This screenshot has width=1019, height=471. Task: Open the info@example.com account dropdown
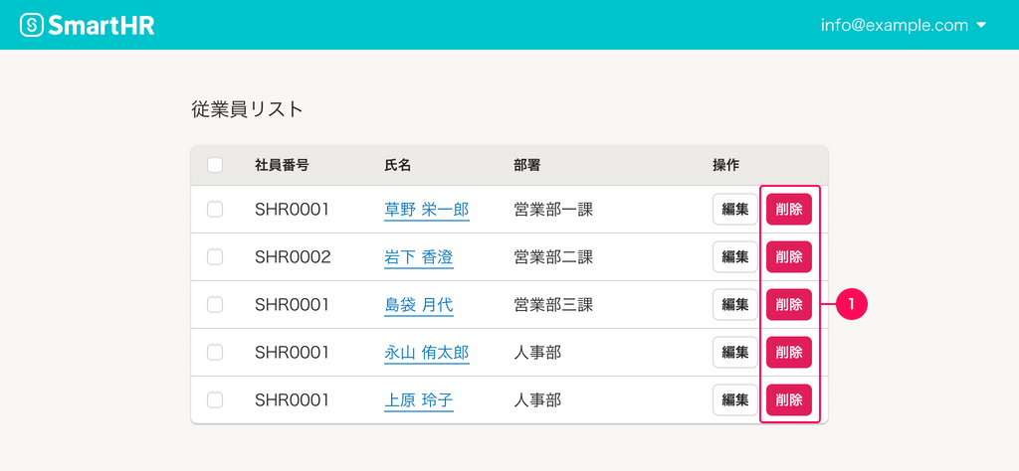click(903, 26)
